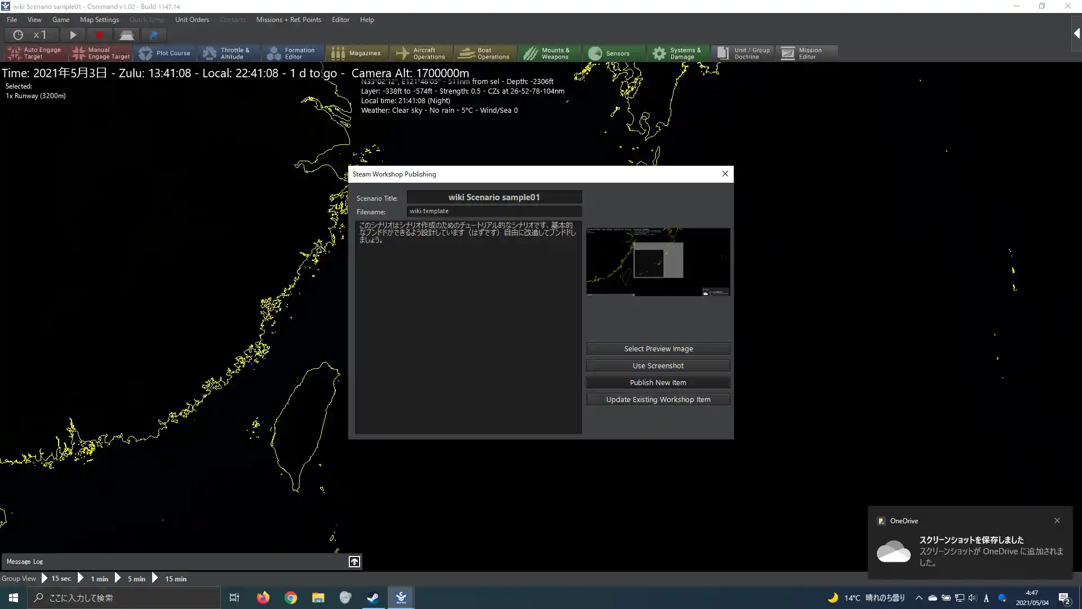Screen dimensions: 1082x609
Task: Open the Magazines panel
Action: 357,53
